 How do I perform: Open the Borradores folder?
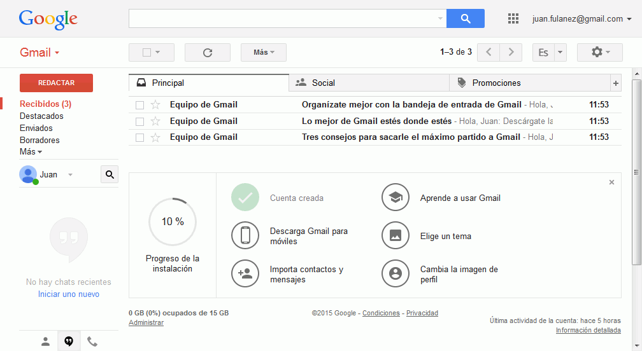(39, 140)
